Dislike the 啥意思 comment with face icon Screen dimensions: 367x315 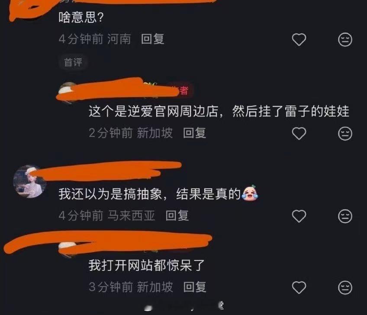pos(345,39)
